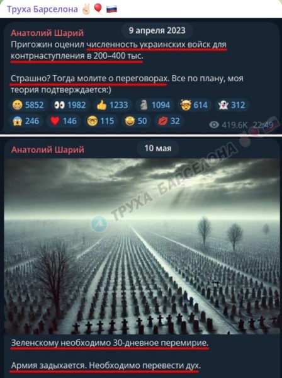
Task: Click the text Зеленскому необходимо 30-дневное перемирие
Action: tap(110, 343)
